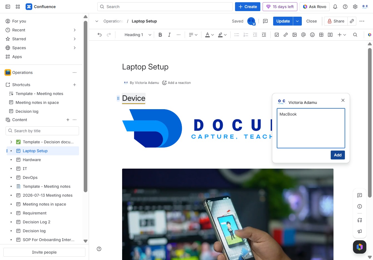This screenshot has height=260, width=373.
Task: Open the floating Rovo chat button
Action: [x=360, y=247]
